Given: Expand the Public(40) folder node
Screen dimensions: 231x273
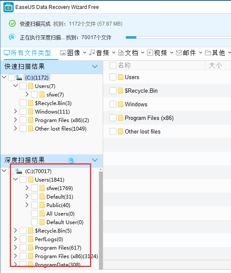Looking at the screenshot, I should tap(27, 205).
